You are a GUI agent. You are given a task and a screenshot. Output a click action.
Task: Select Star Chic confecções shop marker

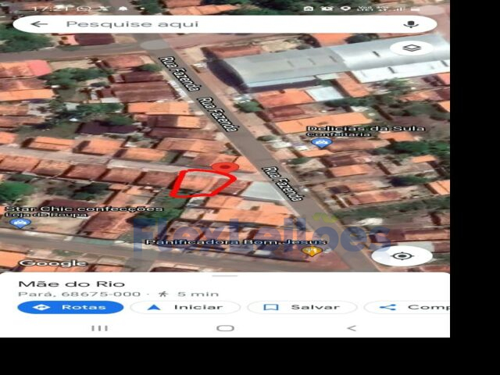[20, 223]
